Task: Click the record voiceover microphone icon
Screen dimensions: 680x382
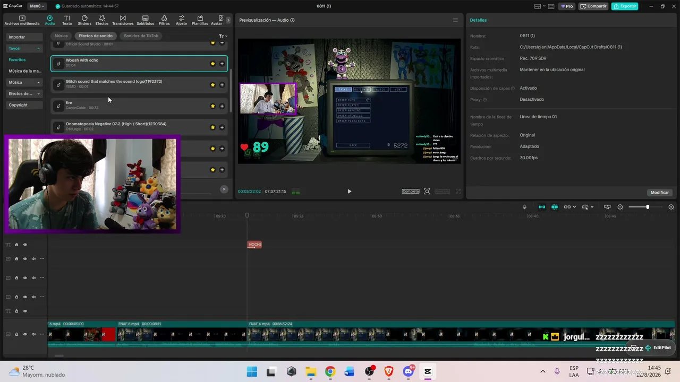Action: pos(524,207)
